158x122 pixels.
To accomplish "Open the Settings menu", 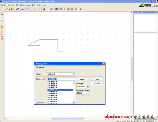I will (x=22, y=5).
